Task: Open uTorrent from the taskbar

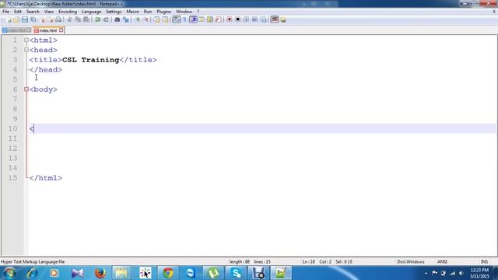Action: pyautogui.click(x=213, y=273)
